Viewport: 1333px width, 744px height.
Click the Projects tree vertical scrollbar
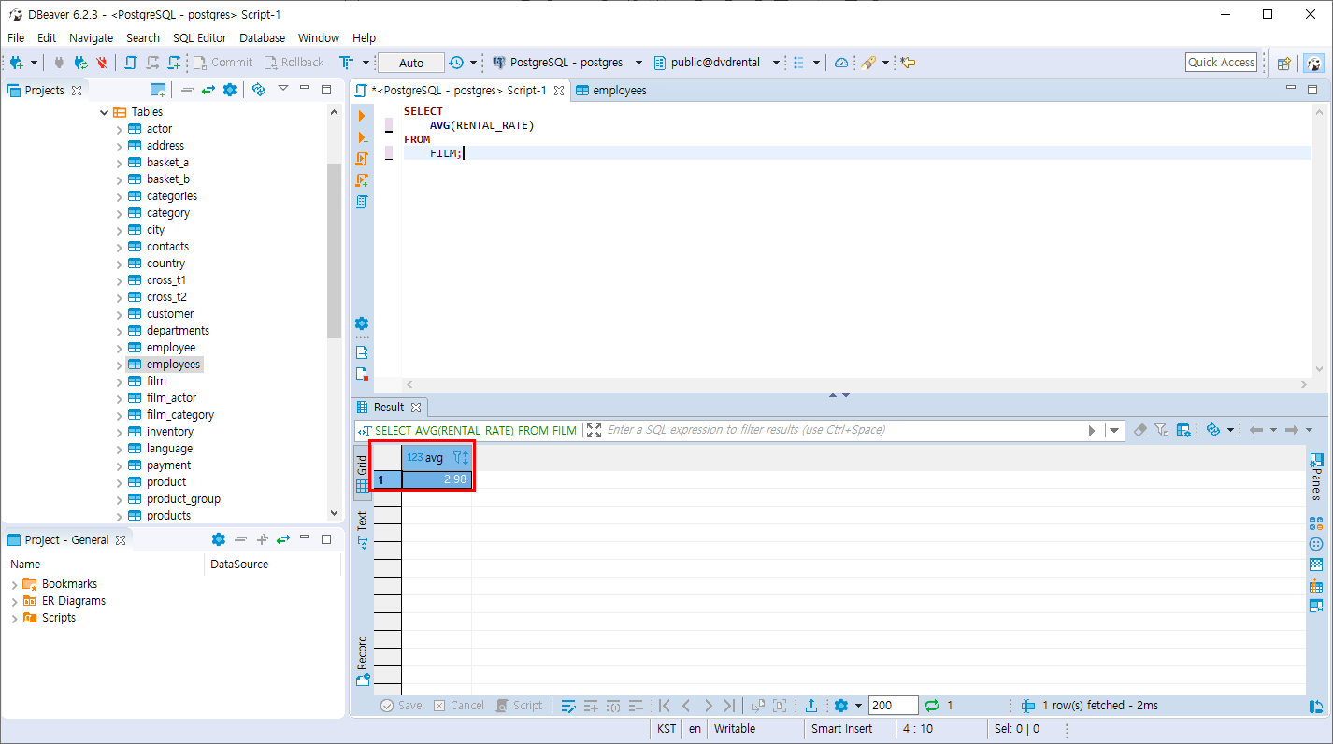click(335, 250)
